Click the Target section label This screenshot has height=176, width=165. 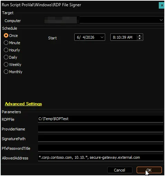click(x=8, y=13)
